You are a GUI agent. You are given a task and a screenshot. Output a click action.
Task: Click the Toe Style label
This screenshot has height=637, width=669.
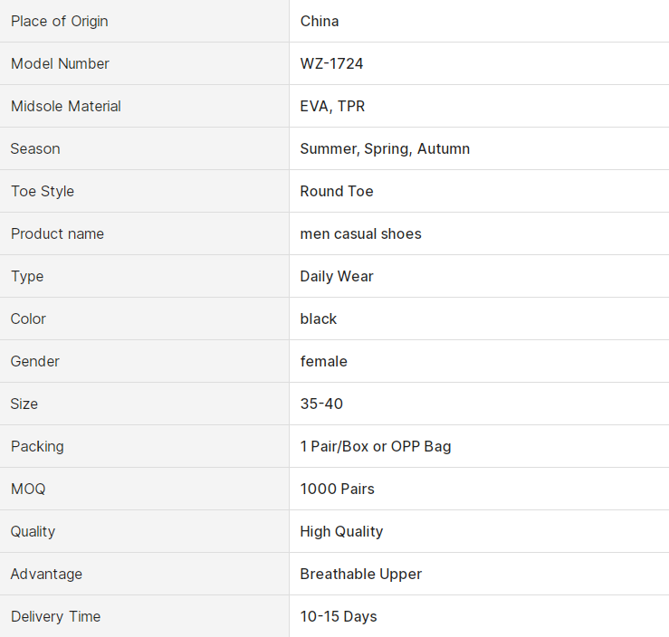coord(43,191)
